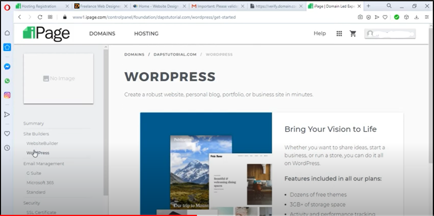Select the iPage Domain Led tab

coord(334,6)
